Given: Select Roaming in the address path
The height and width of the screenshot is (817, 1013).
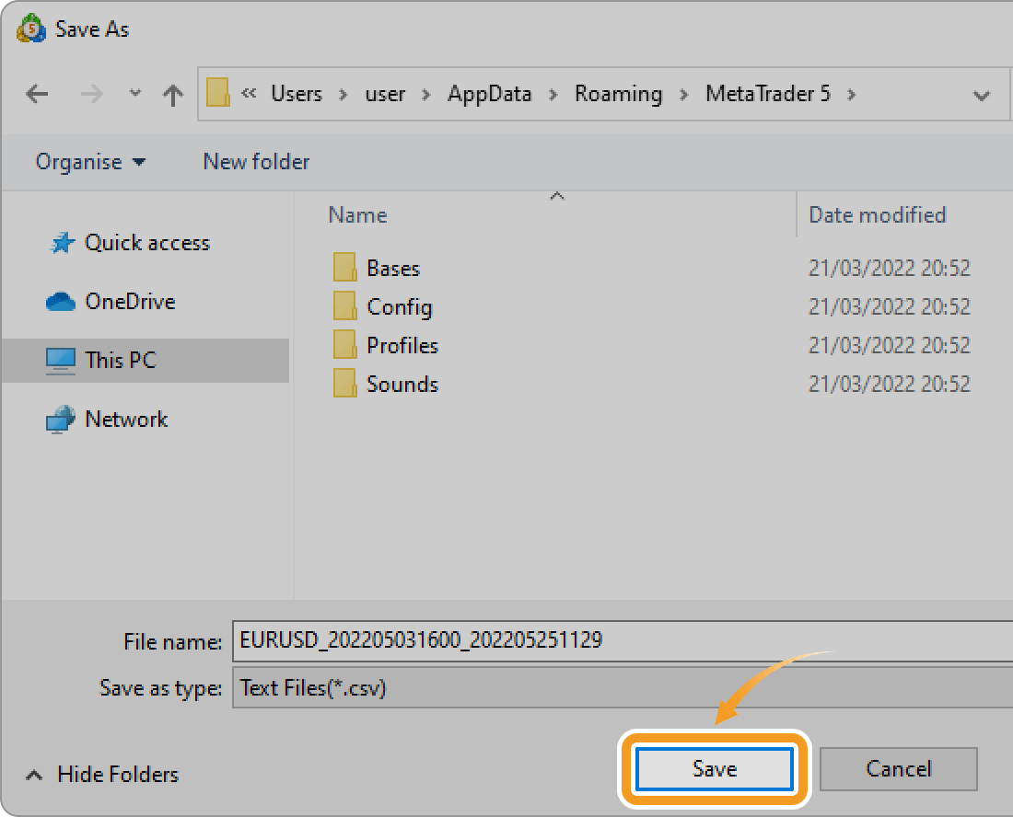Looking at the screenshot, I should (618, 94).
